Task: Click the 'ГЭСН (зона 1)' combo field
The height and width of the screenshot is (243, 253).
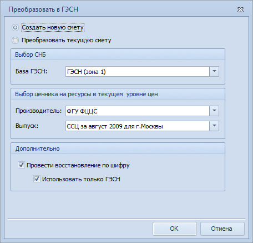Action: point(138,71)
